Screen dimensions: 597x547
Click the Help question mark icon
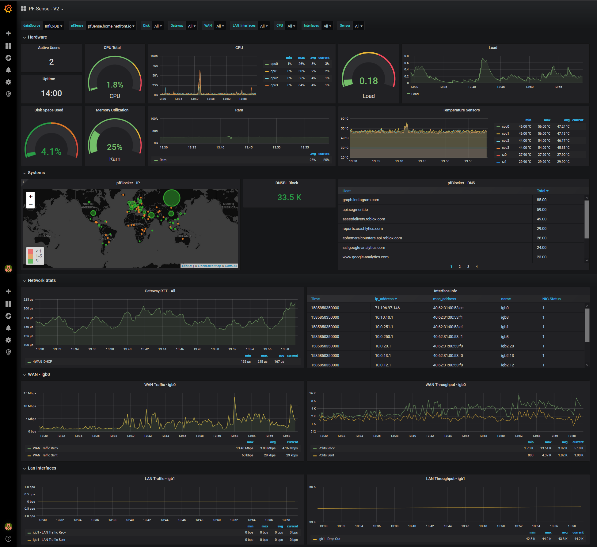(x=9, y=539)
